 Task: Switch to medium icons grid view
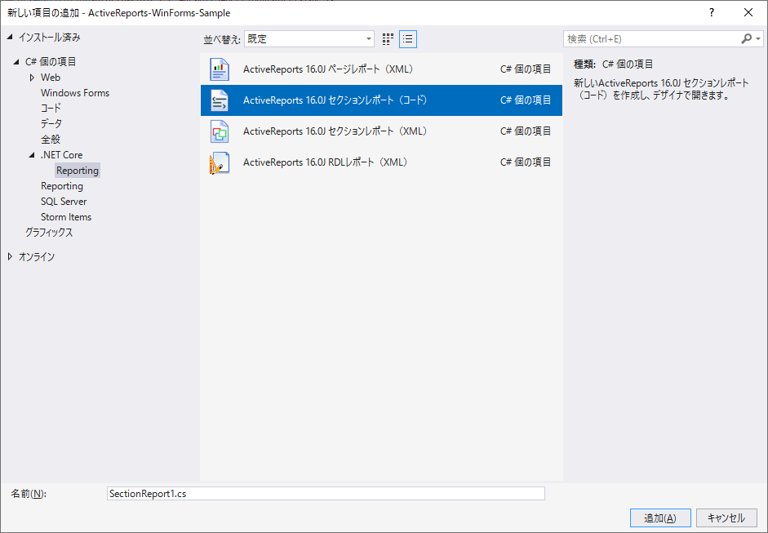click(x=388, y=39)
